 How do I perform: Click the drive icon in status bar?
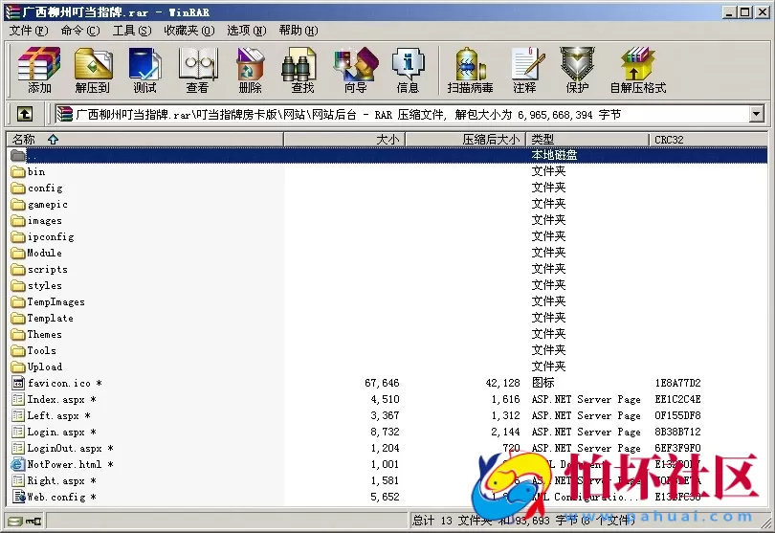pos(14,521)
